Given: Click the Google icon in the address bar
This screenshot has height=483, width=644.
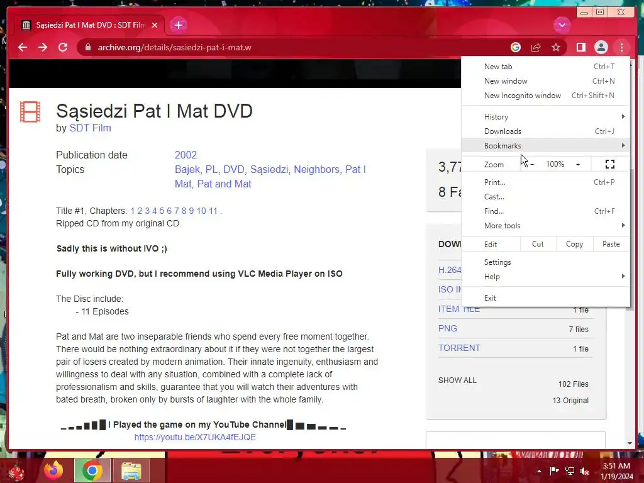Looking at the screenshot, I should pyautogui.click(x=516, y=47).
